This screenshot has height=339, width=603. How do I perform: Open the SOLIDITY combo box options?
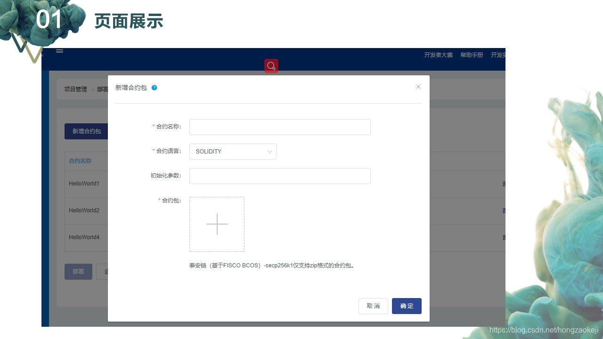pyautogui.click(x=233, y=151)
